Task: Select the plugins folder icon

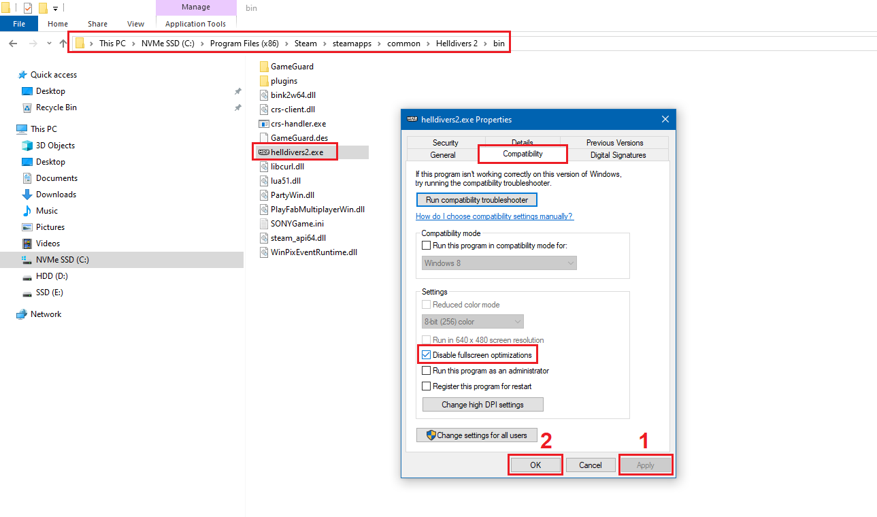Action: tap(265, 81)
